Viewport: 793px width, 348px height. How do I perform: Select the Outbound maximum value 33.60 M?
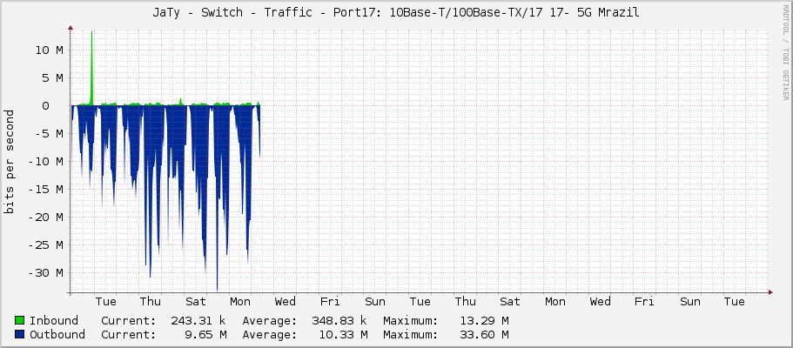[485, 334]
